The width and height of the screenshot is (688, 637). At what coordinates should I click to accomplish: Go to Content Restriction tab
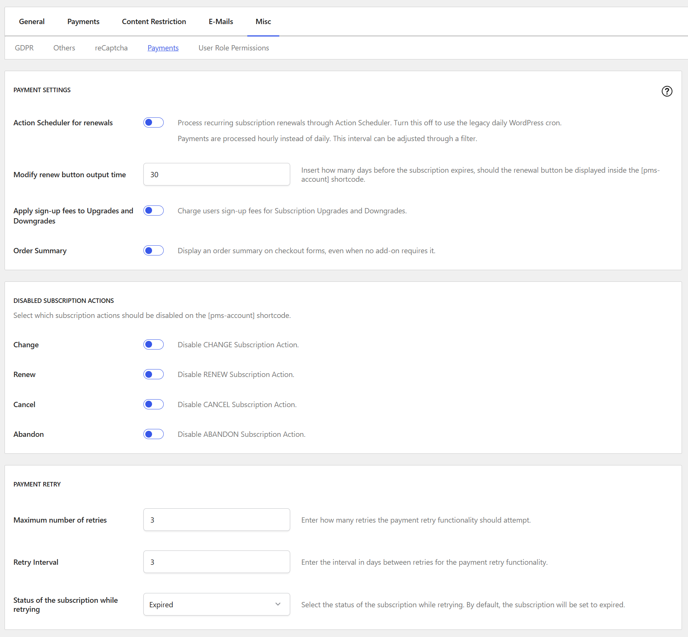pos(154,21)
